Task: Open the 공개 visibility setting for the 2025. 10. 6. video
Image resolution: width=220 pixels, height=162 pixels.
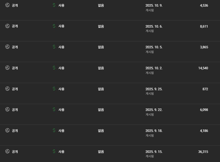Action: coord(15,26)
